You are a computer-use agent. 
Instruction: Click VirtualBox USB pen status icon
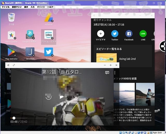(133, 133)
